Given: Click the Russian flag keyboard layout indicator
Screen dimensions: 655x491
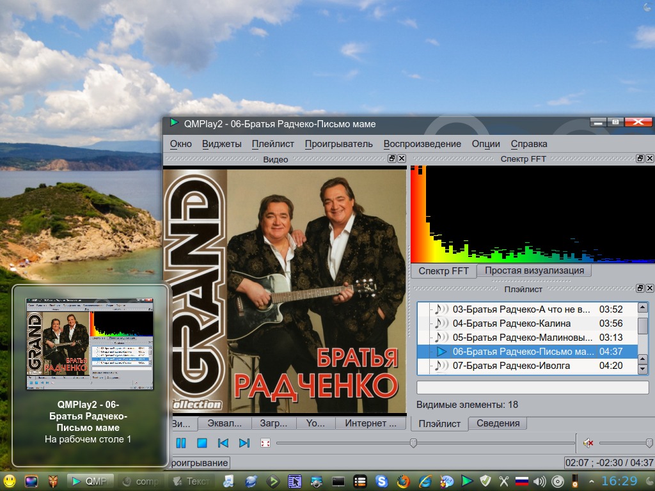Looking at the screenshot, I should [522, 481].
